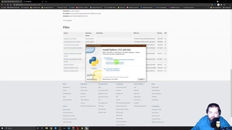This screenshot has width=232, height=130.
Task: Switch to the second browser tab
Action: (33, 1)
